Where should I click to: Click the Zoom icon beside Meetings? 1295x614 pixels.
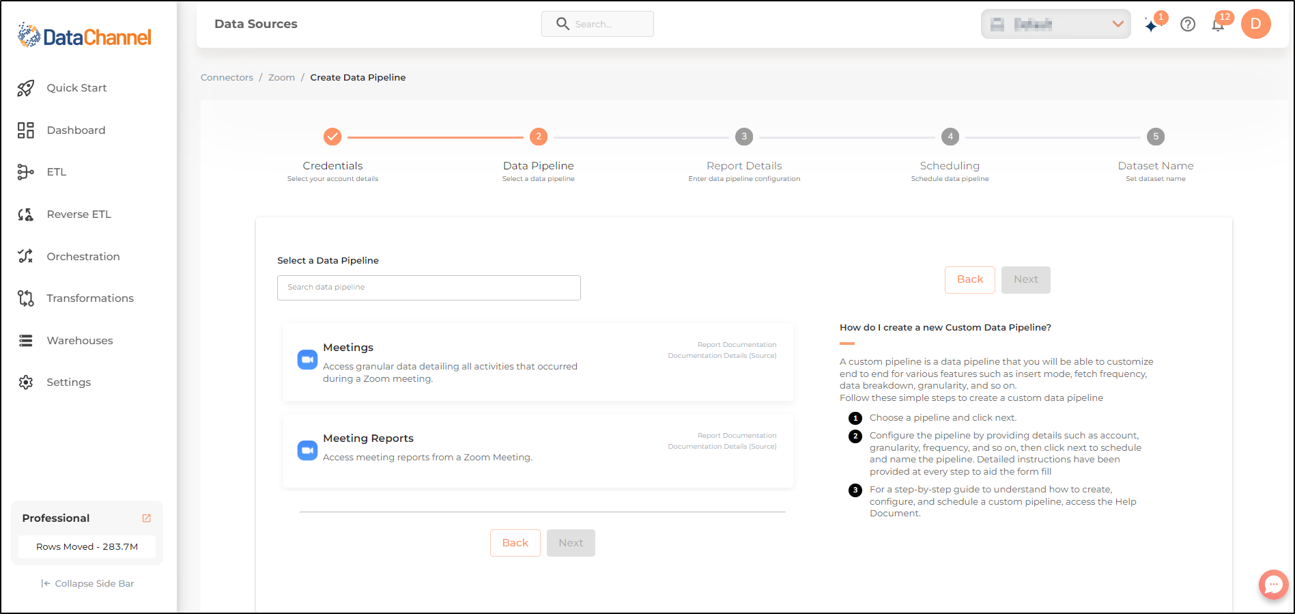tap(307, 359)
